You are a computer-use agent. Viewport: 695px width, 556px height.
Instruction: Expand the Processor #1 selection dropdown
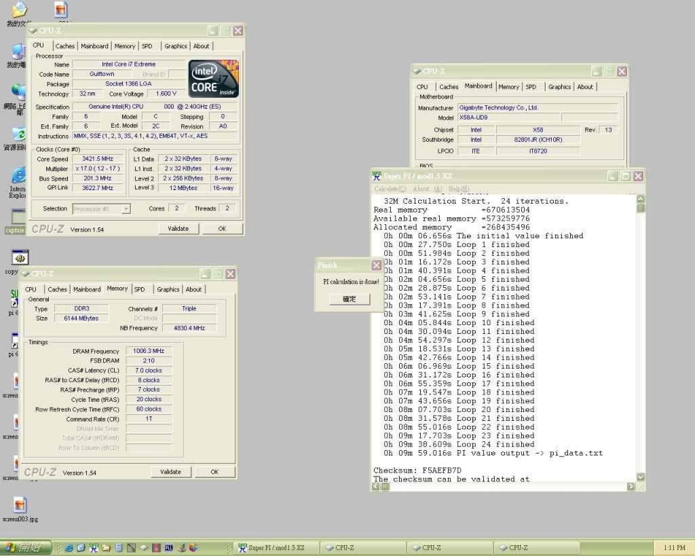(x=126, y=209)
